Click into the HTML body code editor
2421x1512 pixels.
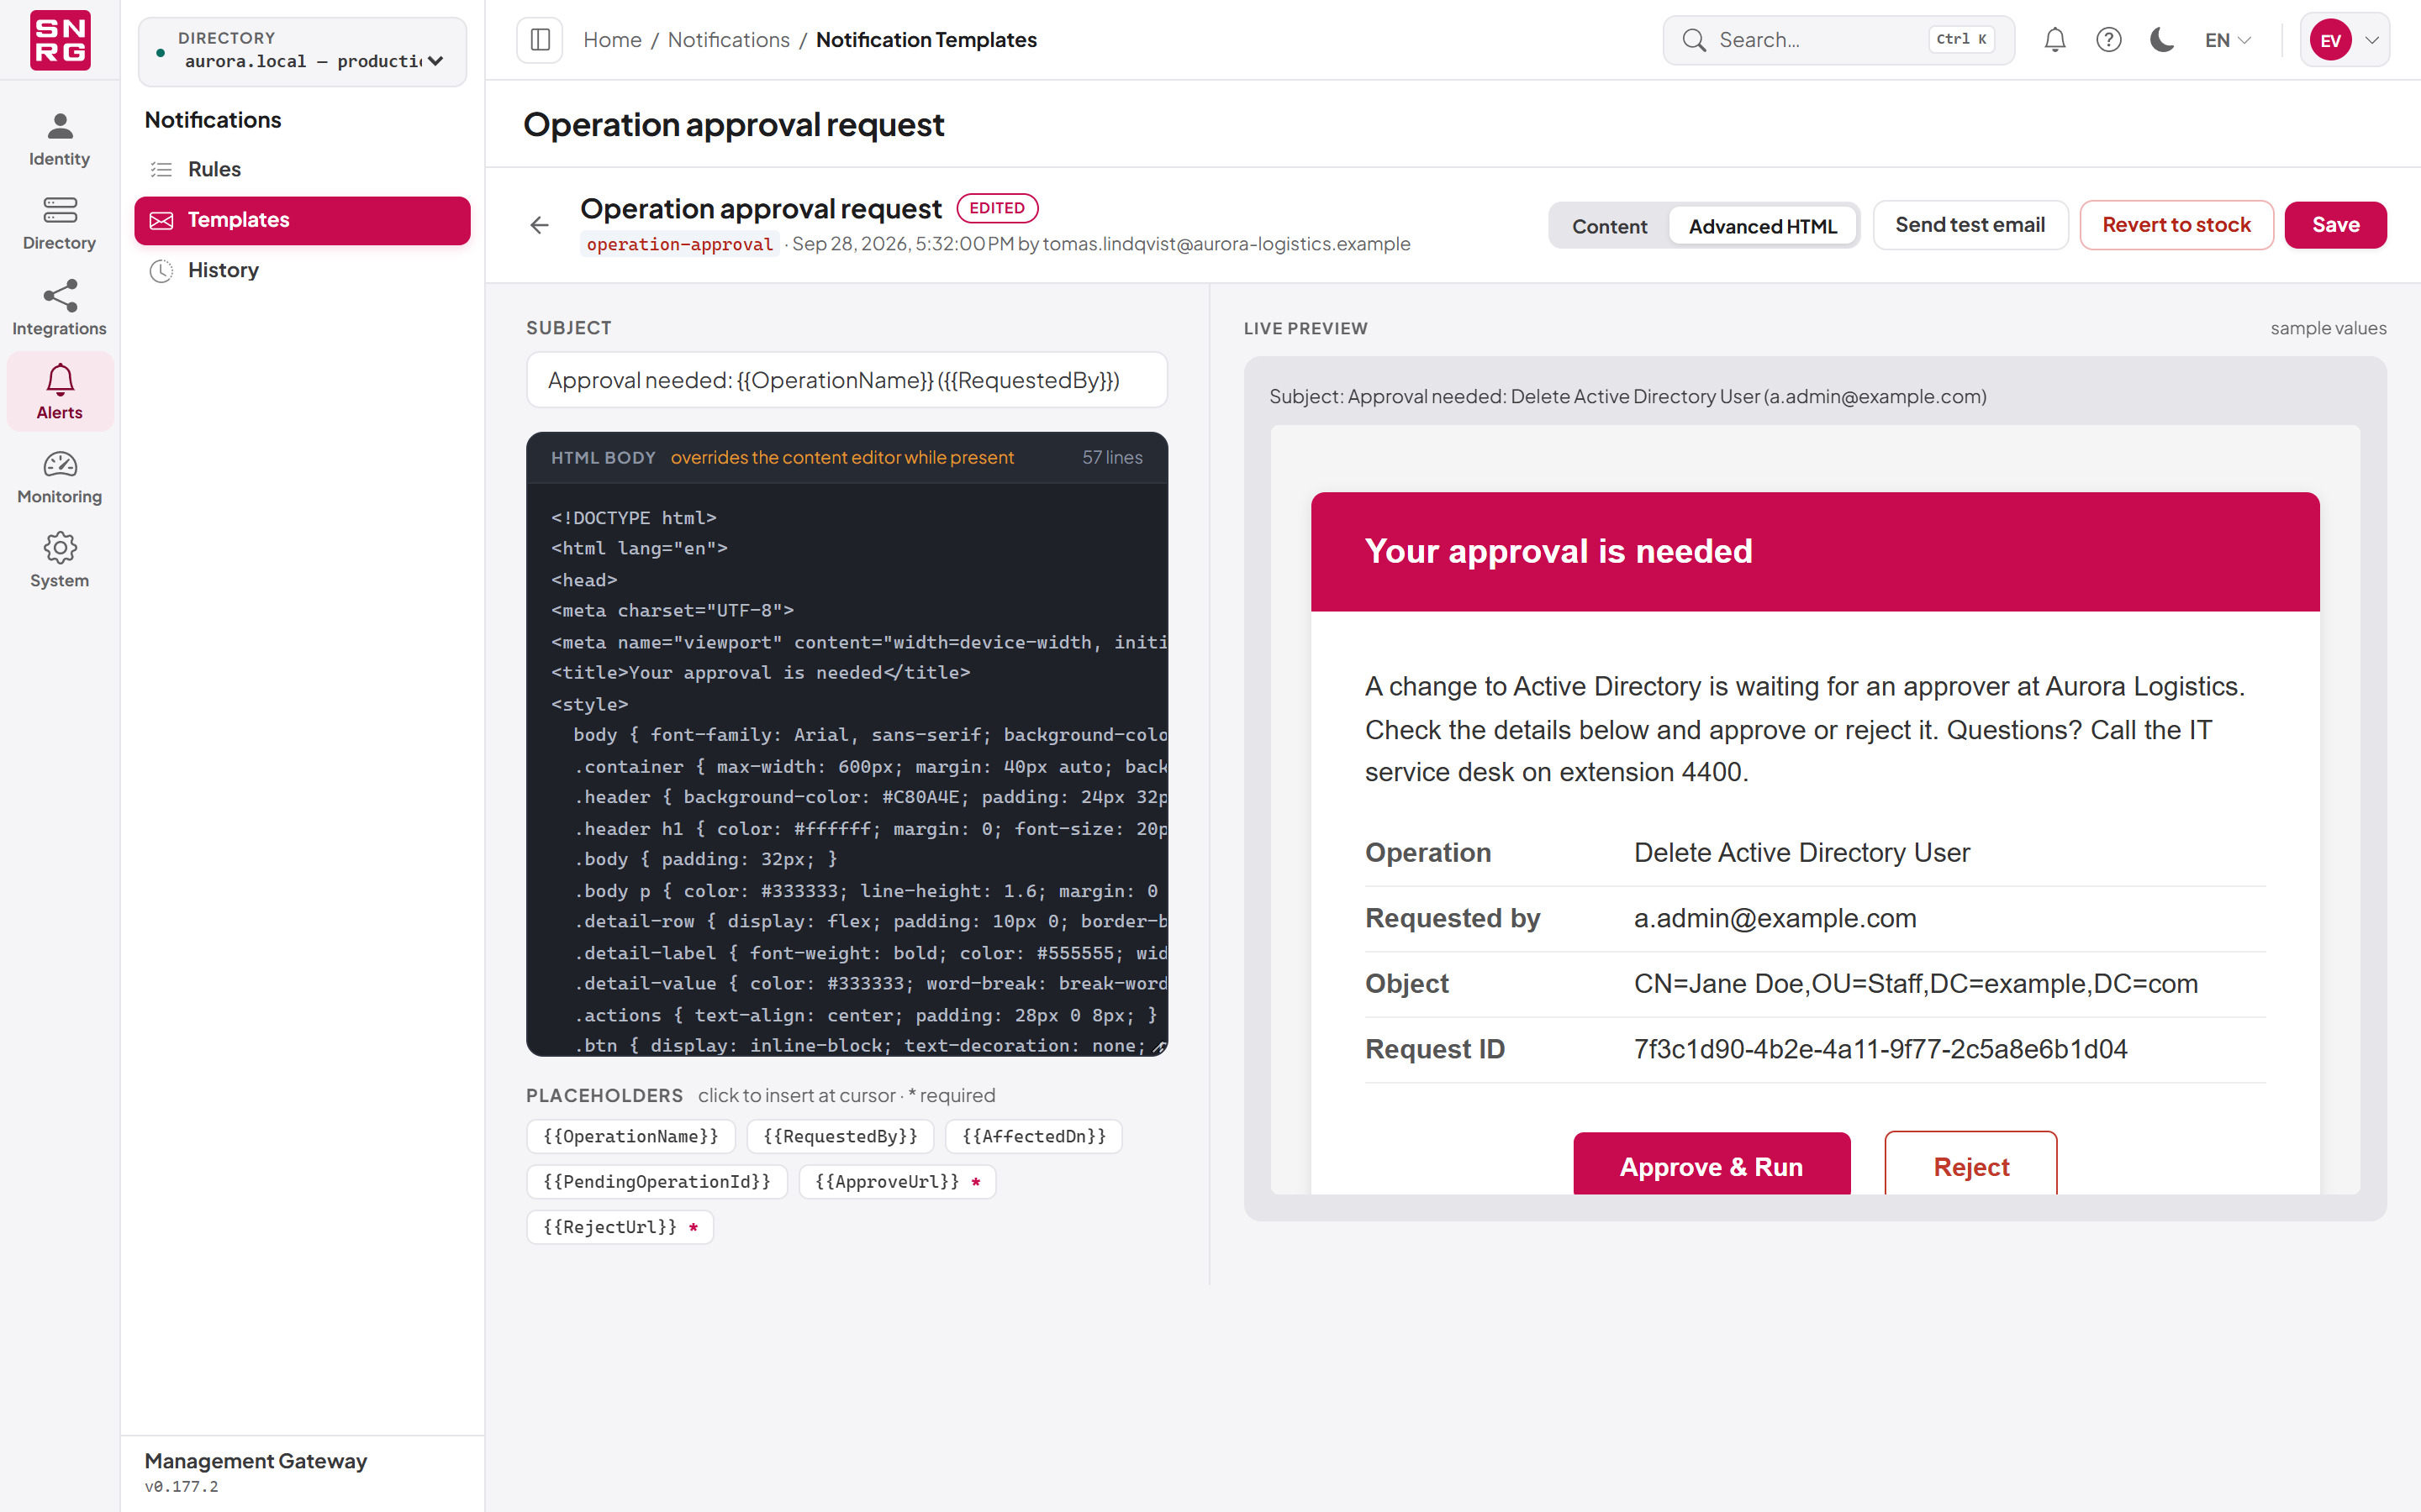click(x=847, y=769)
